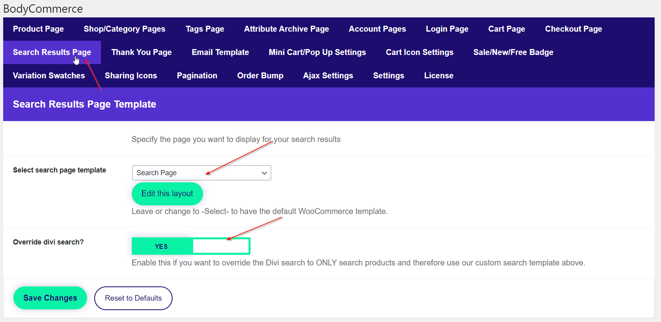This screenshot has width=661, height=322.
Task: Click the Override divi search? label
Action: coord(48,242)
